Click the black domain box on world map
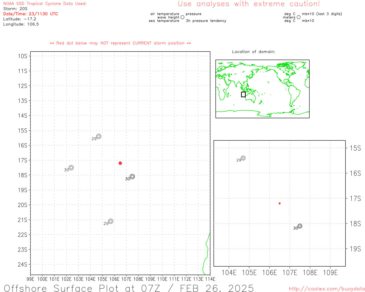 [243, 94]
